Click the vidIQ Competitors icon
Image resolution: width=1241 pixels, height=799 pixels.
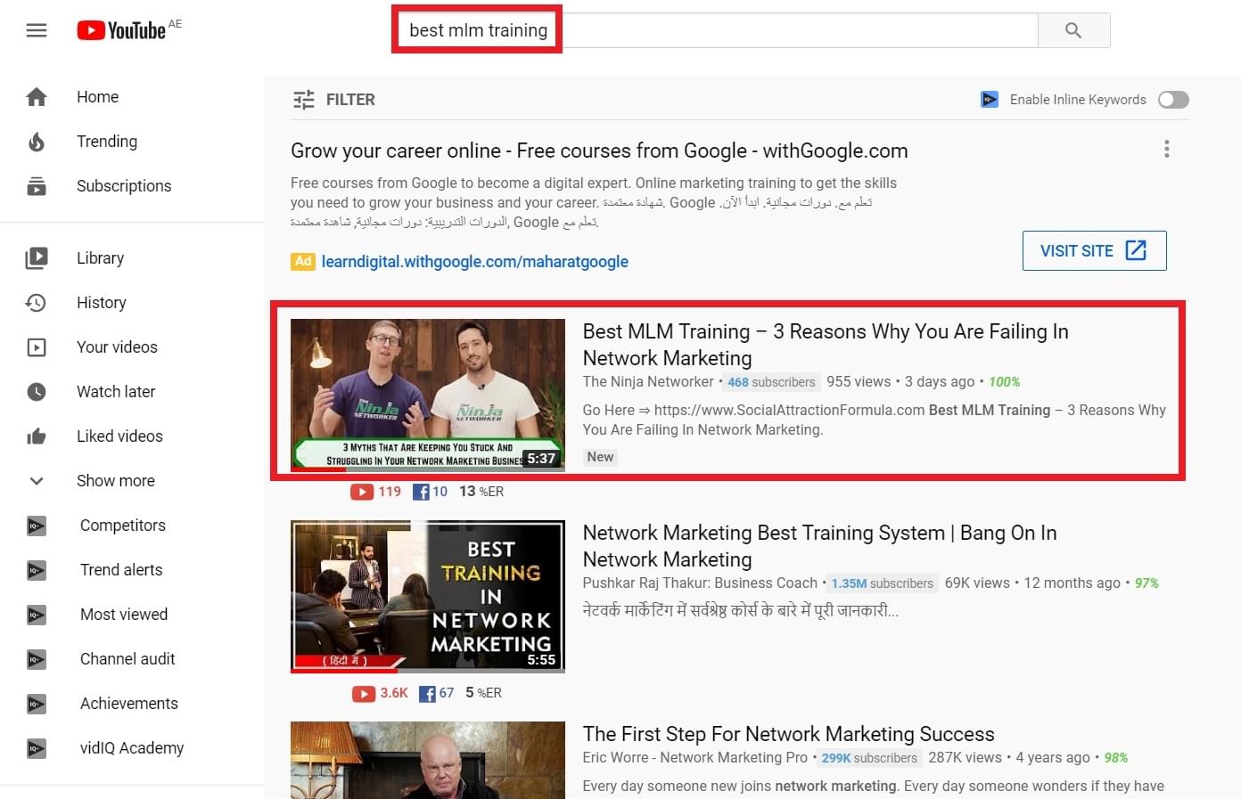pyautogui.click(x=37, y=526)
